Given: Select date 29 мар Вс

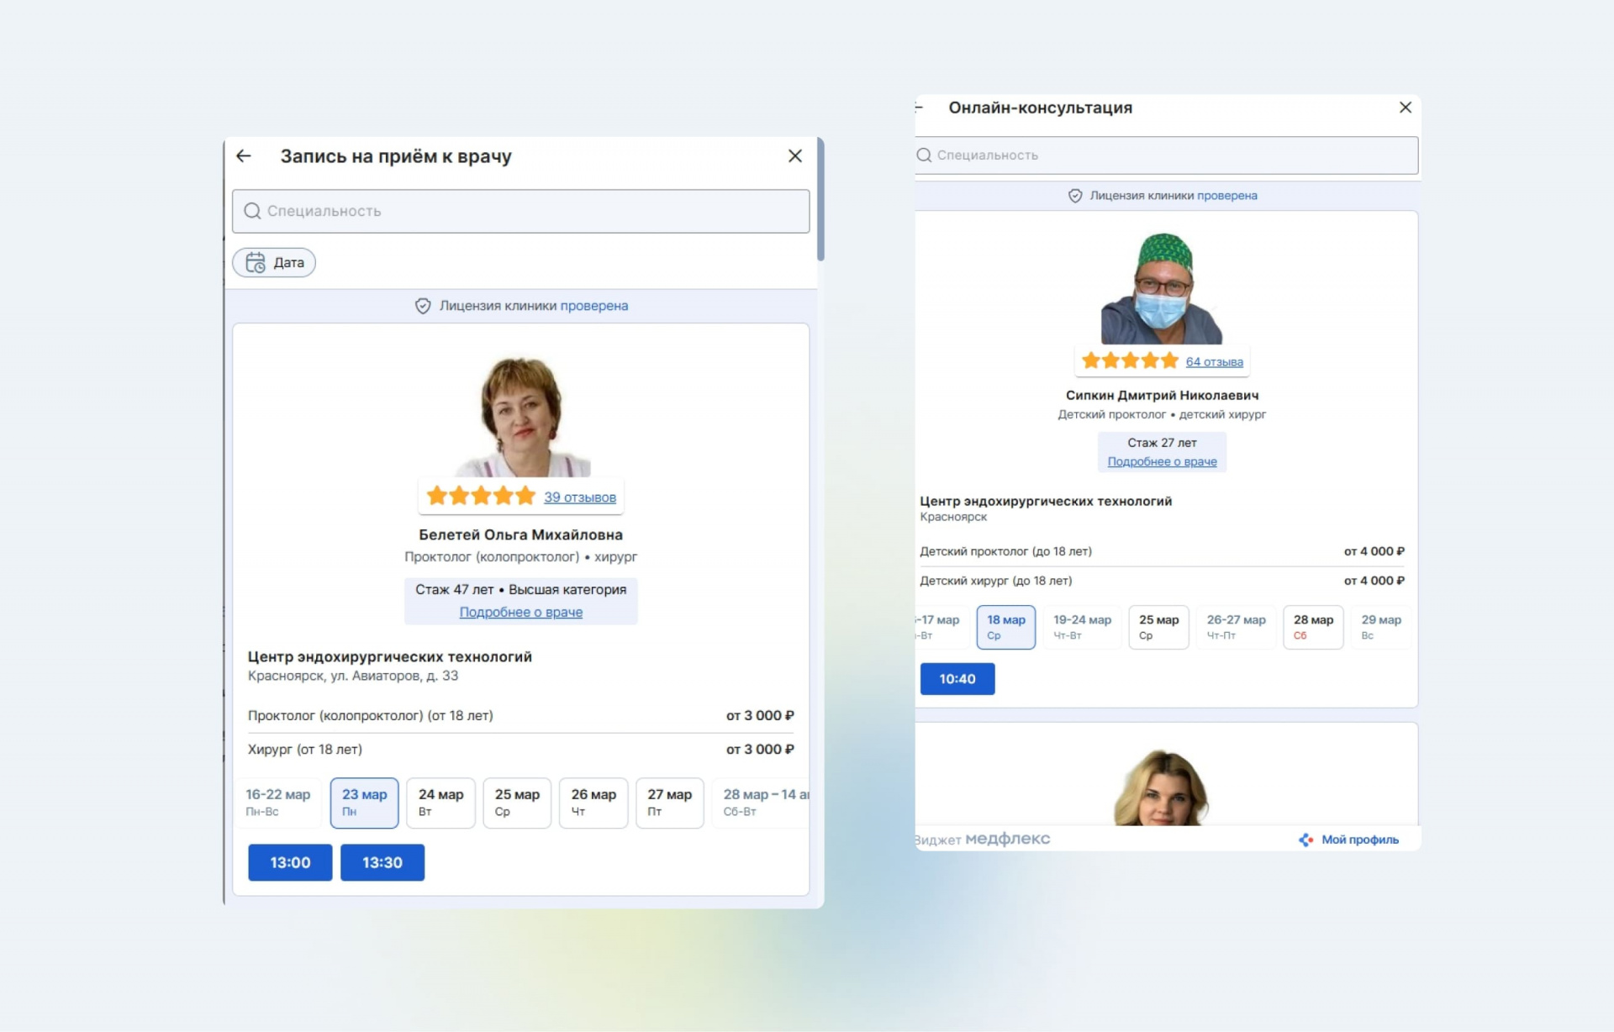Looking at the screenshot, I should pyautogui.click(x=1381, y=627).
